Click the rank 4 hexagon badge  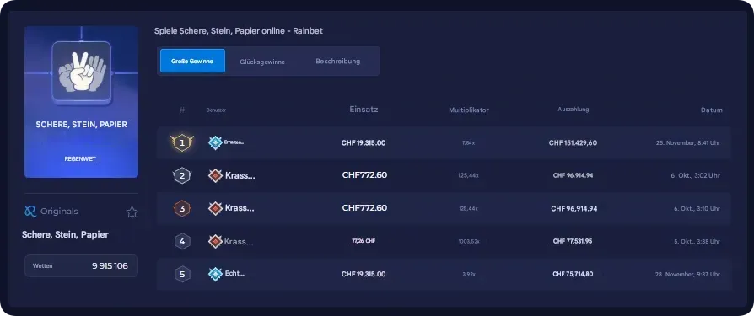pos(182,241)
